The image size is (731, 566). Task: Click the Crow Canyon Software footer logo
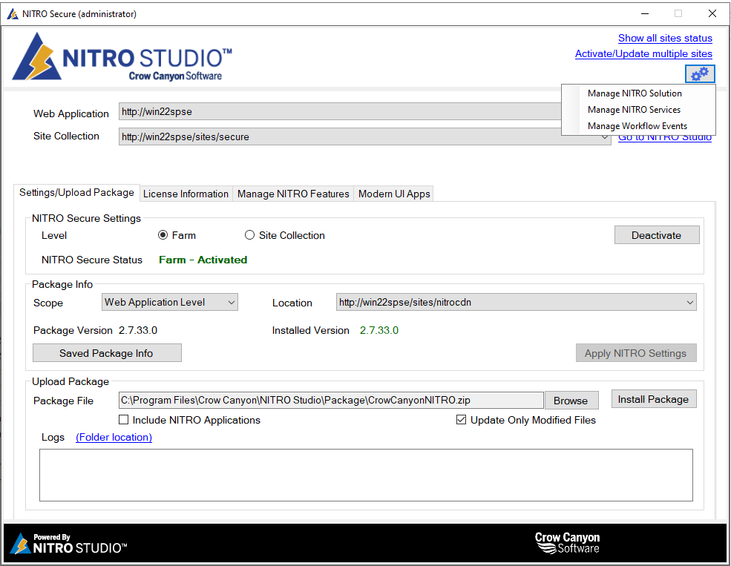567,543
